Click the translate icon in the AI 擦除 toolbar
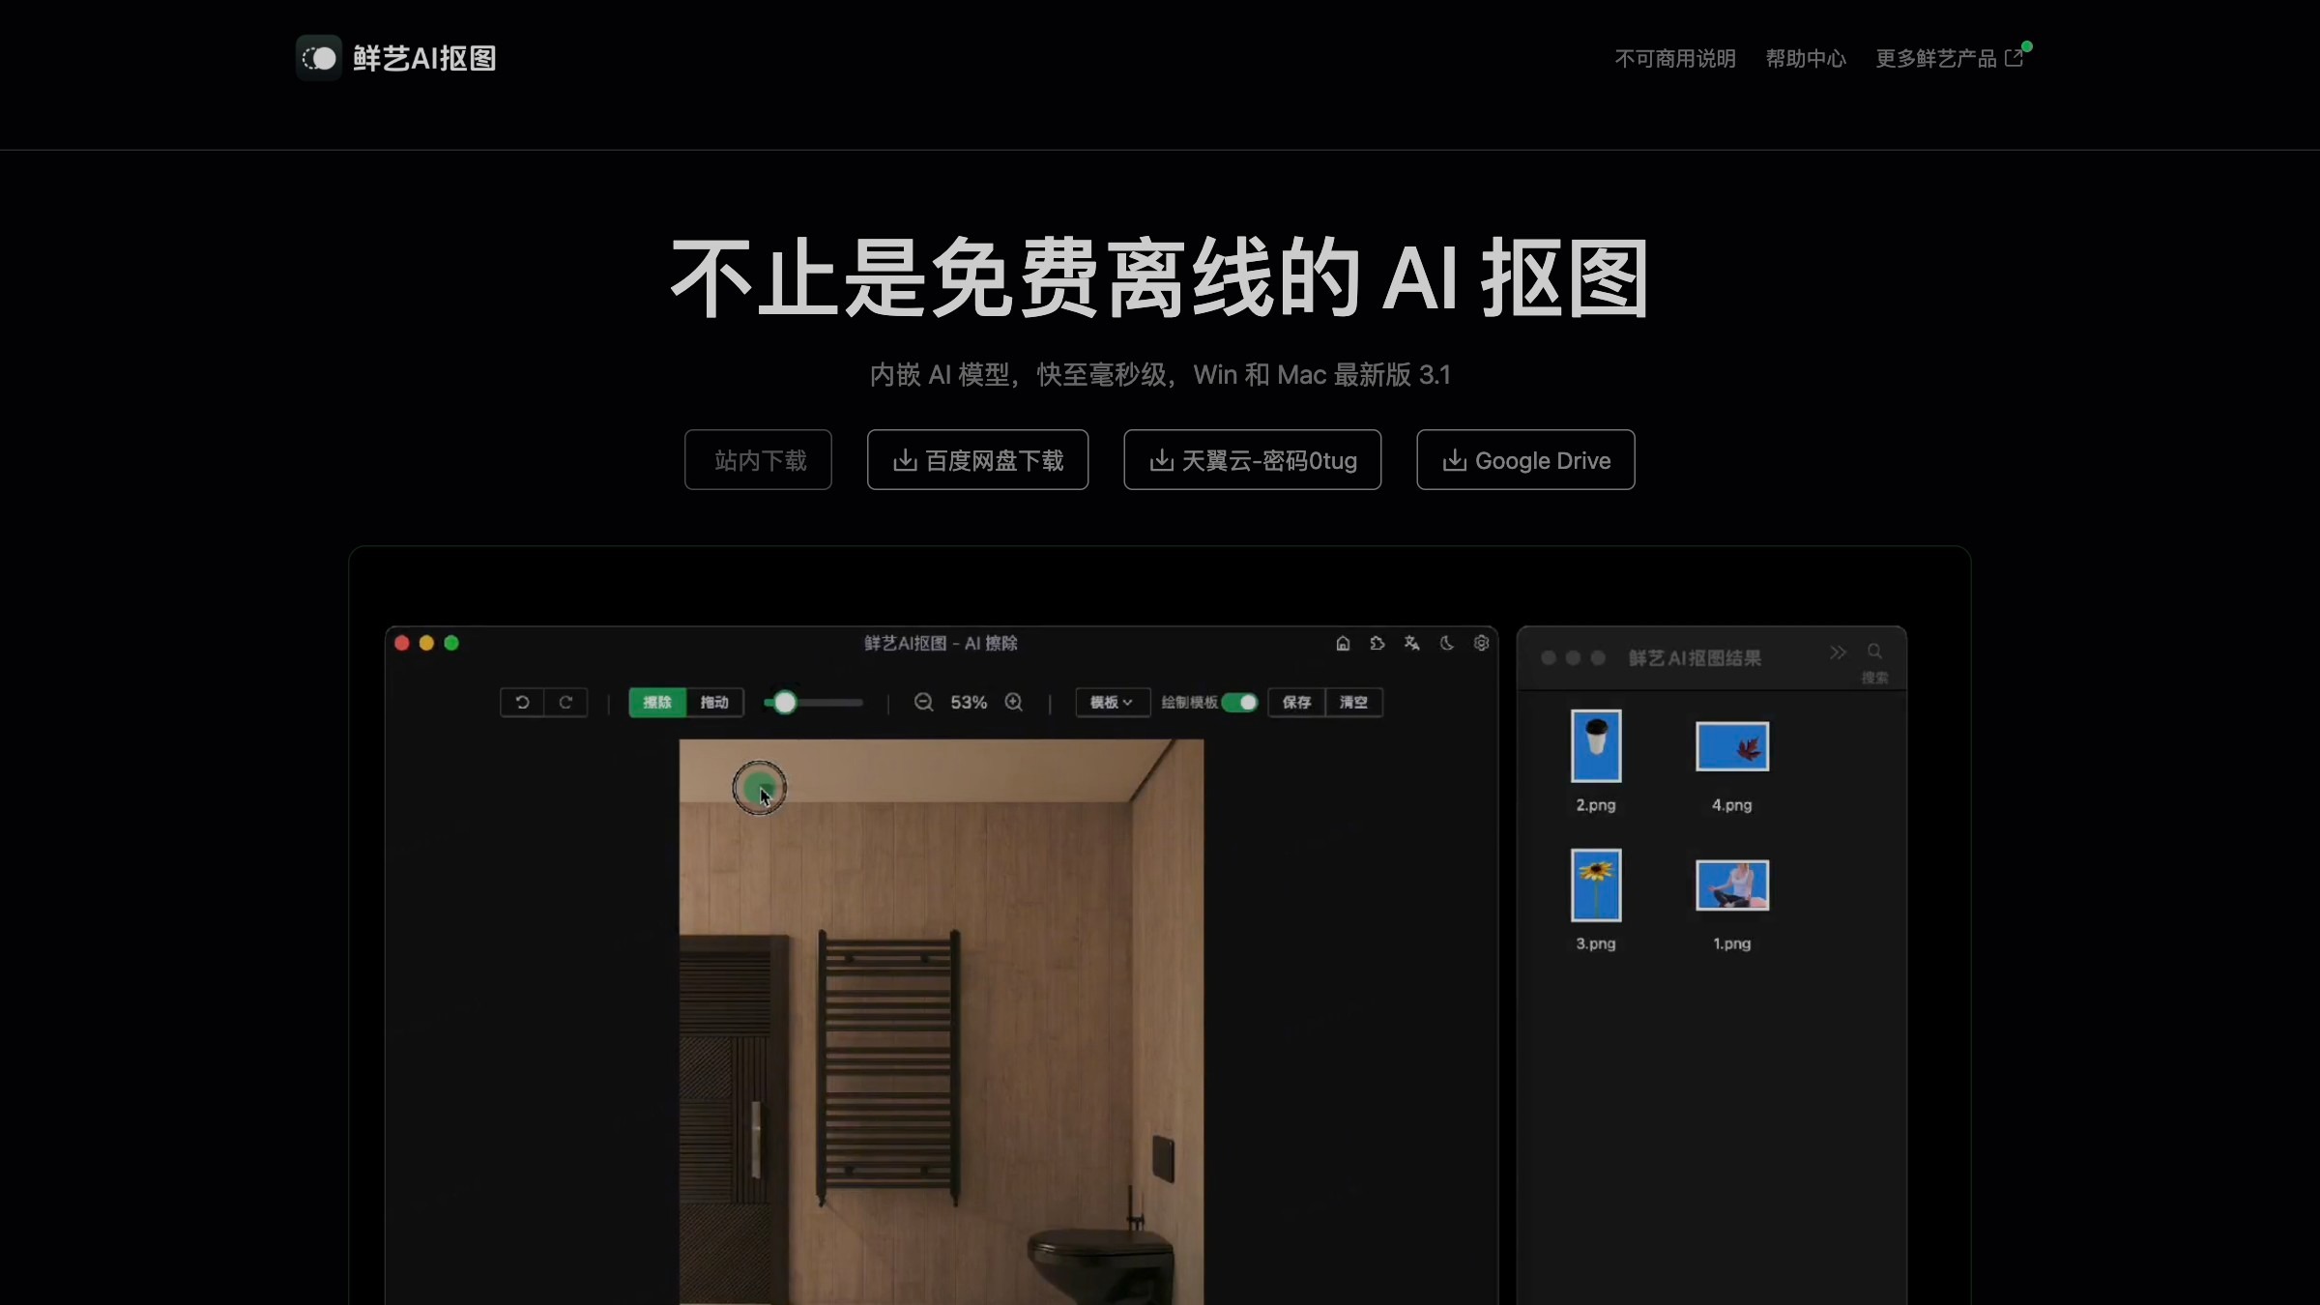The height and width of the screenshot is (1305, 2320). click(x=1412, y=644)
